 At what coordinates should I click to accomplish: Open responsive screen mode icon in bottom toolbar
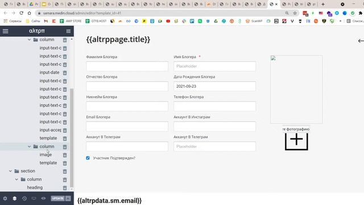pos(34,199)
